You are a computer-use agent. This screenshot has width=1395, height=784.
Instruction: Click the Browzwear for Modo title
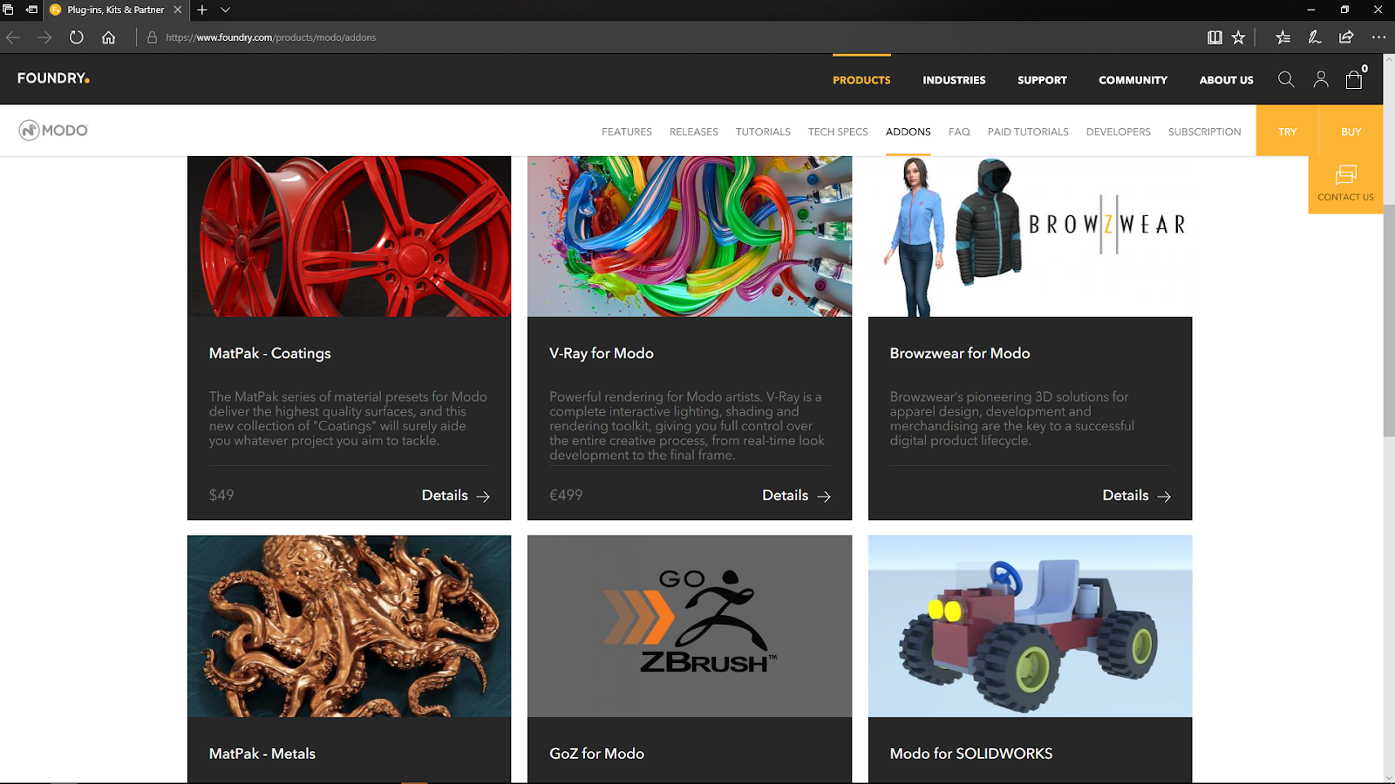pyautogui.click(x=960, y=353)
